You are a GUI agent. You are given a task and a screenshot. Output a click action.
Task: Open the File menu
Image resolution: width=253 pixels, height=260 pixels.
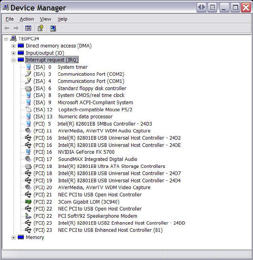click(x=9, y=19)
